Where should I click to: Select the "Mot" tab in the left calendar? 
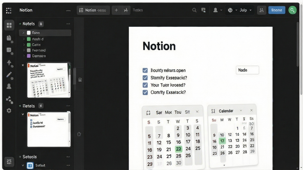click(x=168, y=112)
